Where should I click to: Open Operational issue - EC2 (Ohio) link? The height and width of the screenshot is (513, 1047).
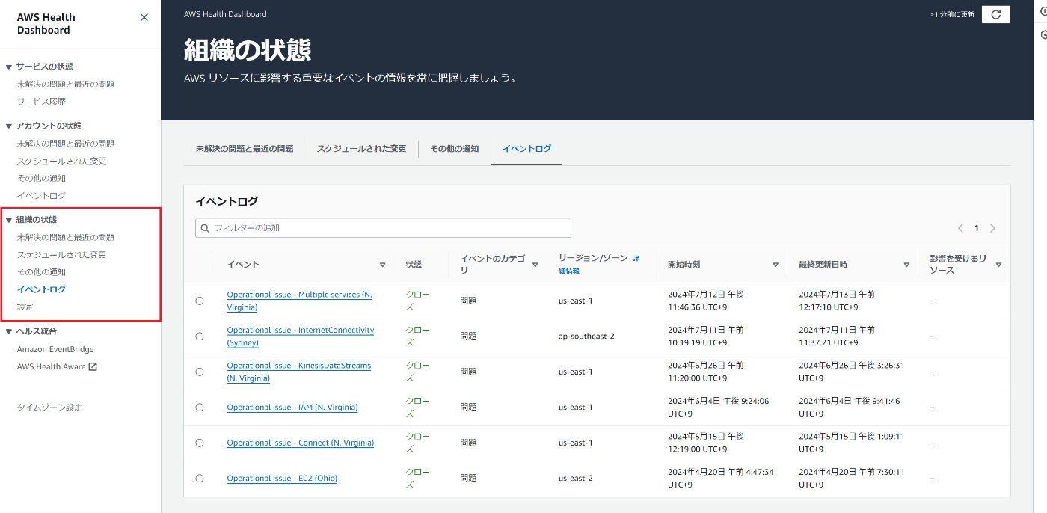(x=282, y=479)
